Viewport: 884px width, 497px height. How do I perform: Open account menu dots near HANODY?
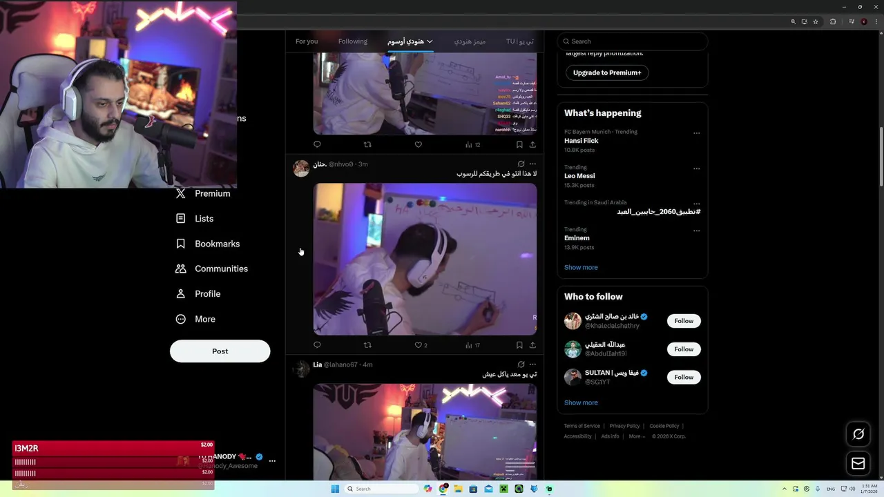(x=272, y=460)
